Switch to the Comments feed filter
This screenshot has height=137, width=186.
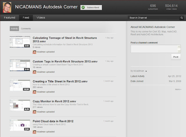coord(26,29)
